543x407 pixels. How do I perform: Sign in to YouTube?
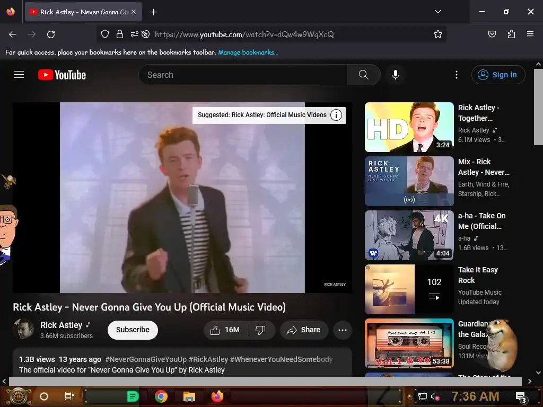[x=498, y=75]
